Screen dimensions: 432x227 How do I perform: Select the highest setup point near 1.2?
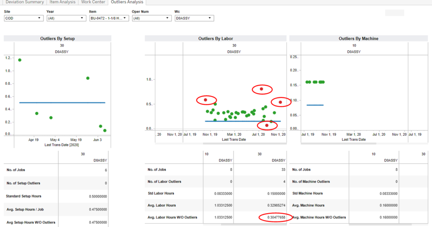(19, 60)
